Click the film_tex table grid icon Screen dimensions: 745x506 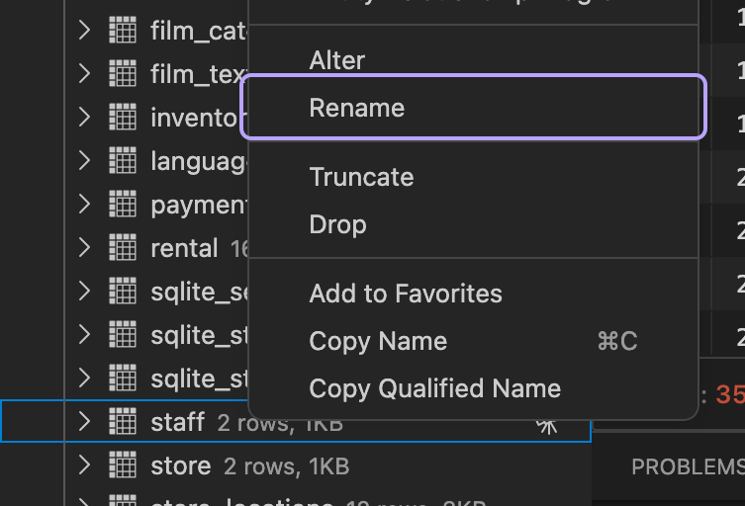click(x=123, y=73)
